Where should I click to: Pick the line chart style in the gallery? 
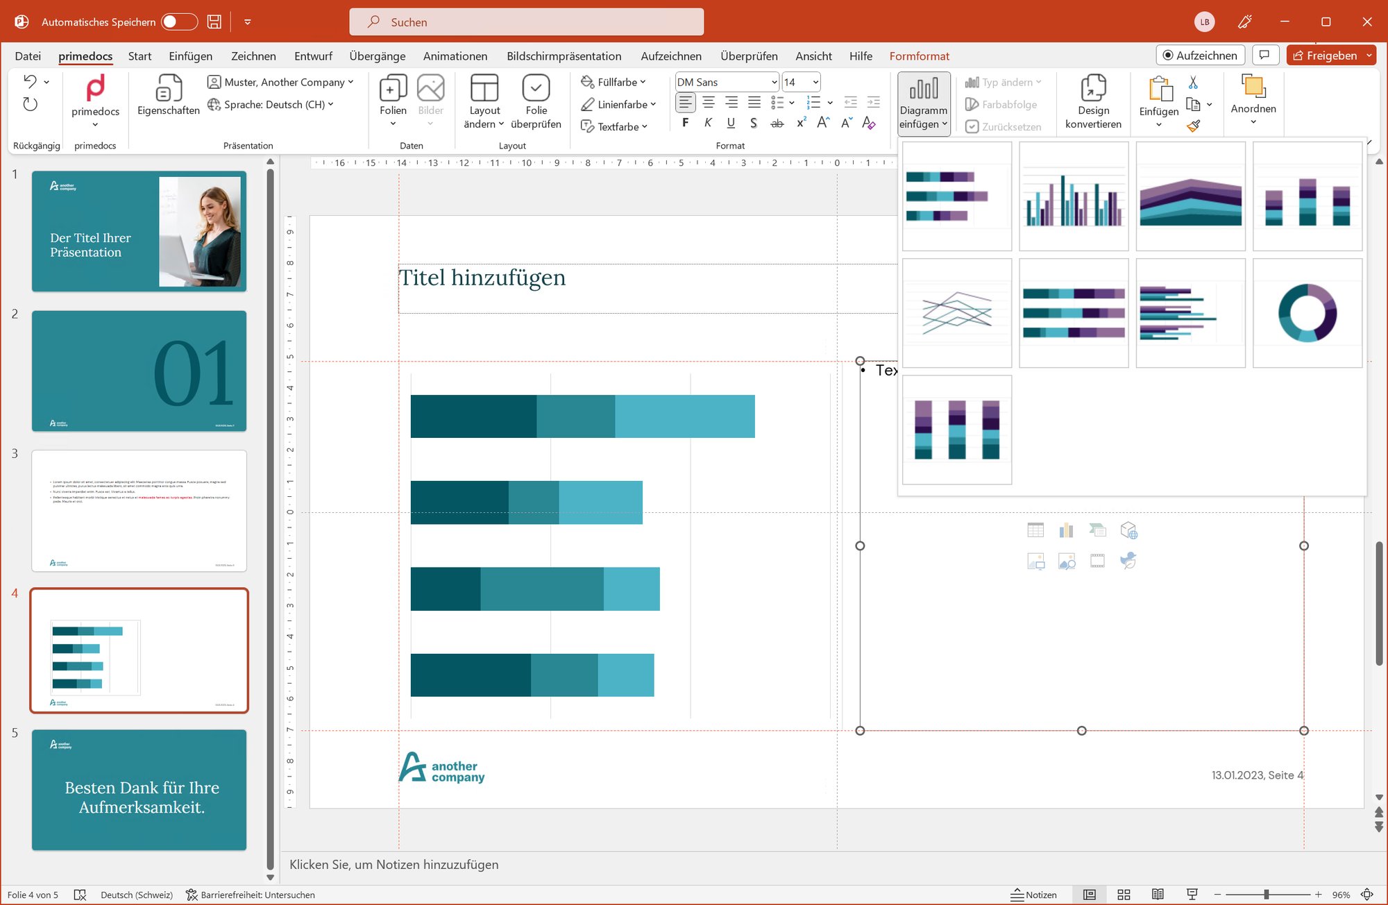point(957,313)
